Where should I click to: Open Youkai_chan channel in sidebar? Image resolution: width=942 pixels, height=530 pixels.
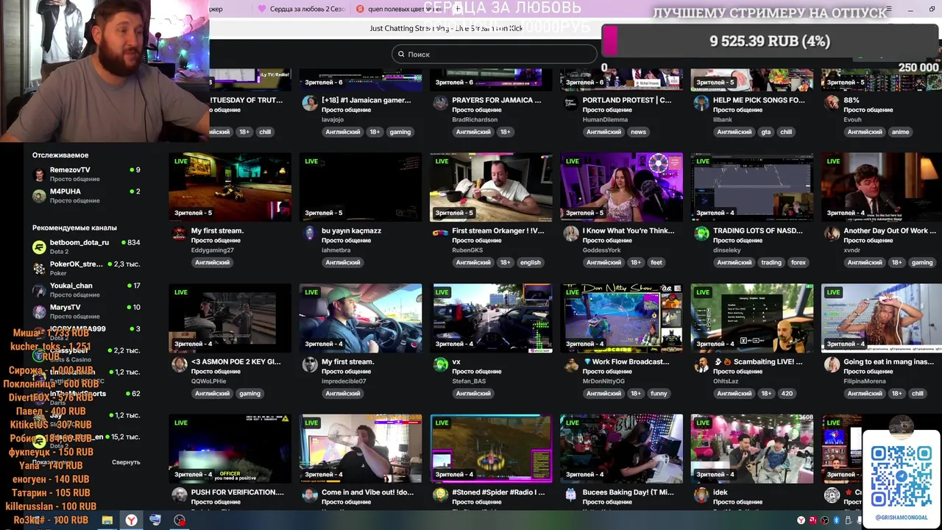(86, 290)
